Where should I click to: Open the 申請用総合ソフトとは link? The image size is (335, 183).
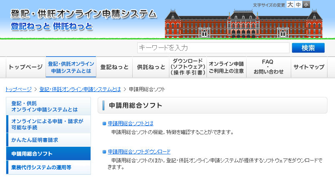[131, 124]
